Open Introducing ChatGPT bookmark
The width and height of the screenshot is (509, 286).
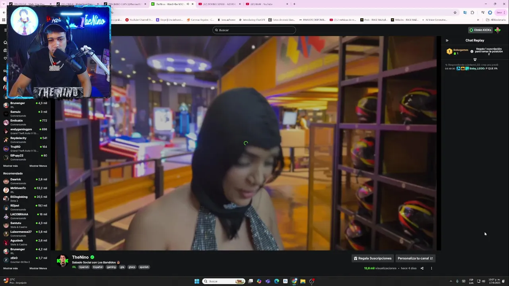coord(252,20)
